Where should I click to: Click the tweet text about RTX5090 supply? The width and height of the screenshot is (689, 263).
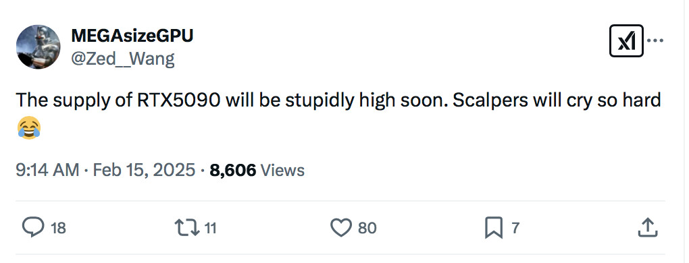tap(338, 114)
